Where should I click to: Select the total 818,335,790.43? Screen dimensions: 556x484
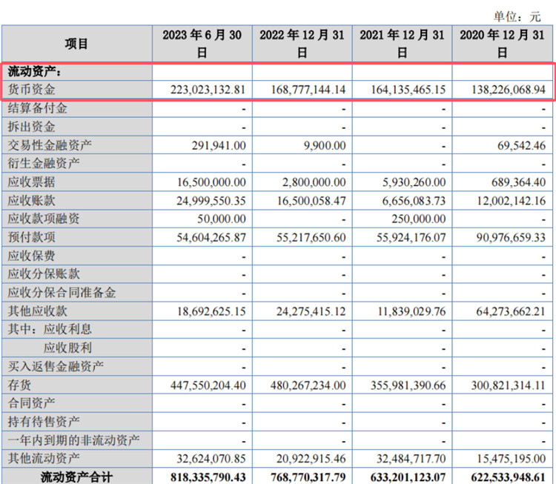point(208,477)
